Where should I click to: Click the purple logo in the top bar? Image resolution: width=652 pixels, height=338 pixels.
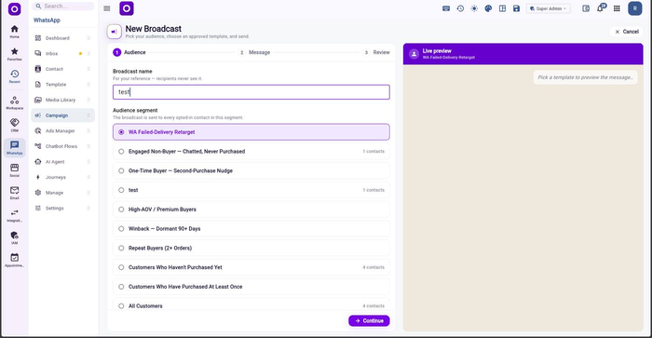click(x=127, y=8)
